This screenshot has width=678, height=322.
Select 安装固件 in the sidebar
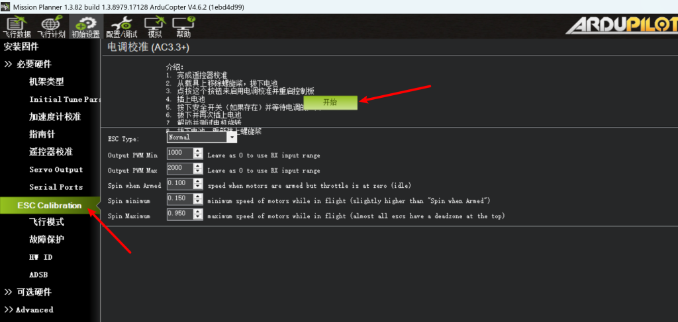point(21,47)
